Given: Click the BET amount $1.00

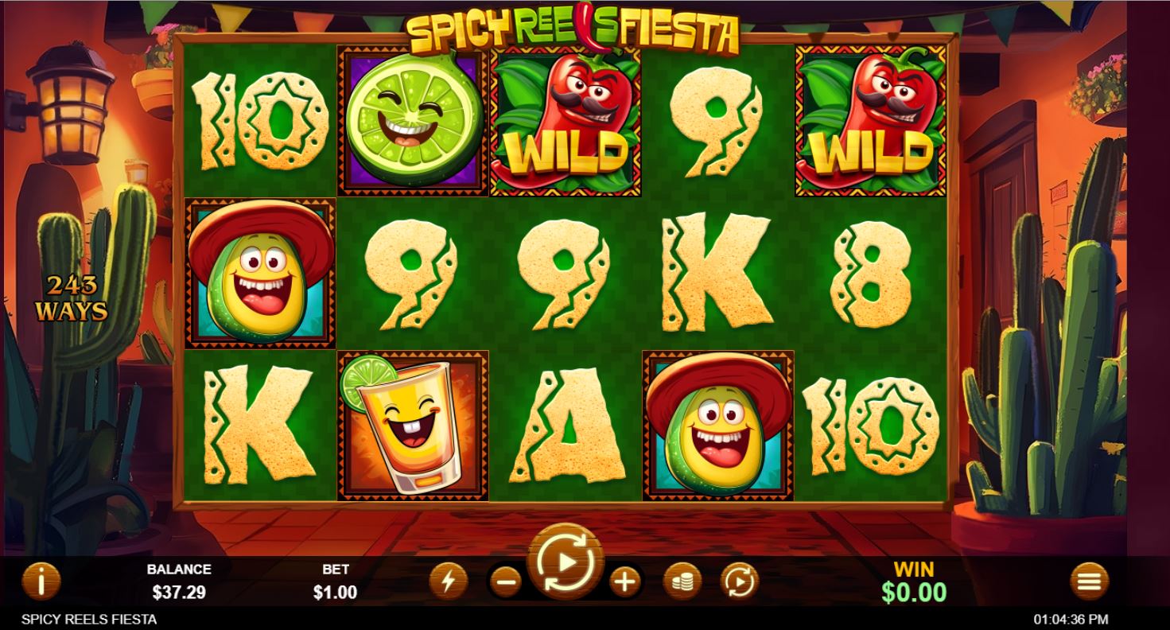Looking at the screenshot, I should tap(335, 593).
